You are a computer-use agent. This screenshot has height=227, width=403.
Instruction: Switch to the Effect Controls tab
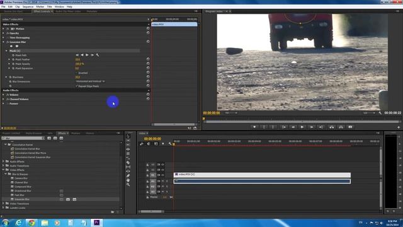pos(42,11)
